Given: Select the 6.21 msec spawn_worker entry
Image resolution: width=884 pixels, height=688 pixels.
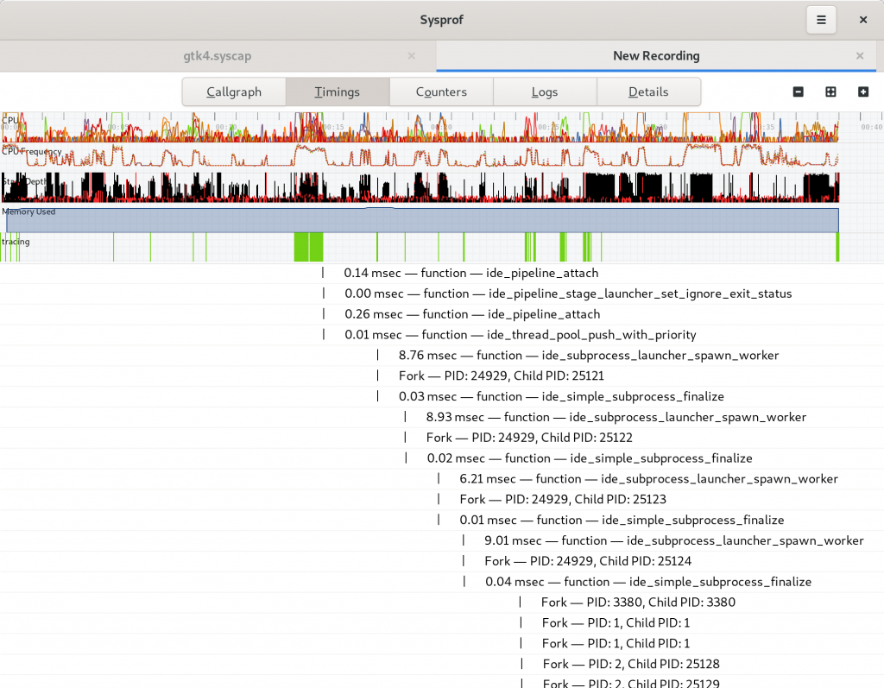Looking at the screenshot, I should [x=442, y=479].
